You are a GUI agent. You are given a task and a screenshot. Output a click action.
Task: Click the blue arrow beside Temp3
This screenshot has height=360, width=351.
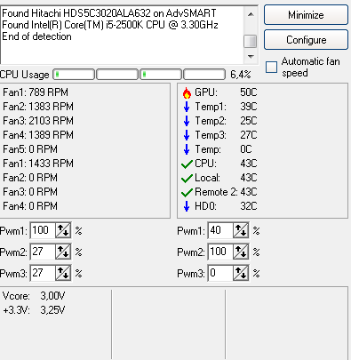click(187, 135)
